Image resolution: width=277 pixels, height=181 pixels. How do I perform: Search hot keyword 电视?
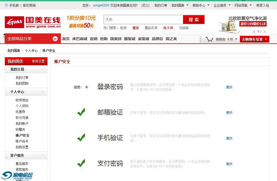[123, 28]
